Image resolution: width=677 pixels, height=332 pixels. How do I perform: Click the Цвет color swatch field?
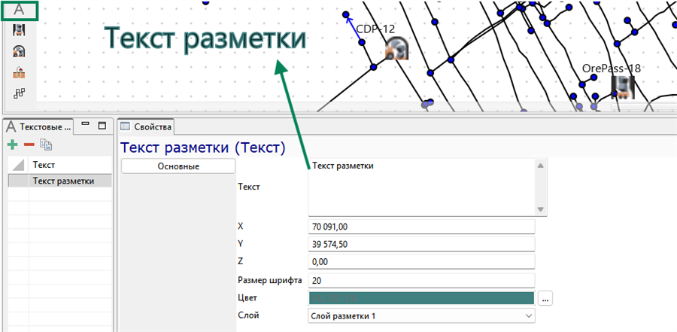click(x=421, y=298)
